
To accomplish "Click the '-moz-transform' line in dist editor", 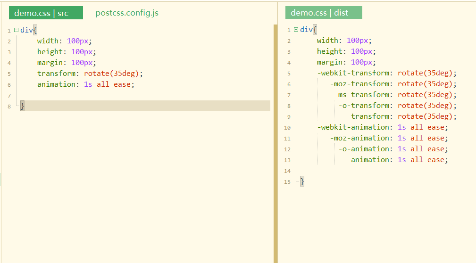I will tap(393, 84).
